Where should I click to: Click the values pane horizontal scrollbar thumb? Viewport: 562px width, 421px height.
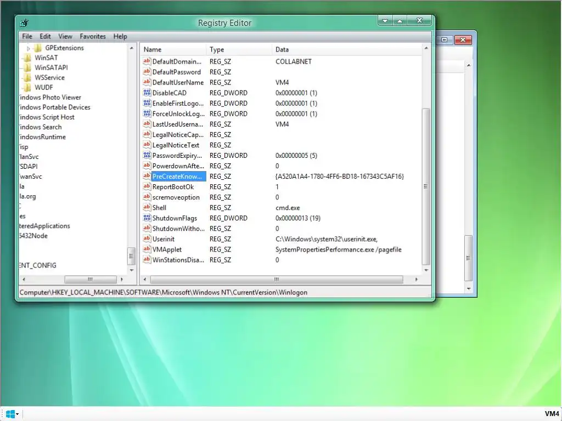coord(277,279)
